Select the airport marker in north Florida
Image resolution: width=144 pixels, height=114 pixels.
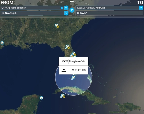[67, 46]
